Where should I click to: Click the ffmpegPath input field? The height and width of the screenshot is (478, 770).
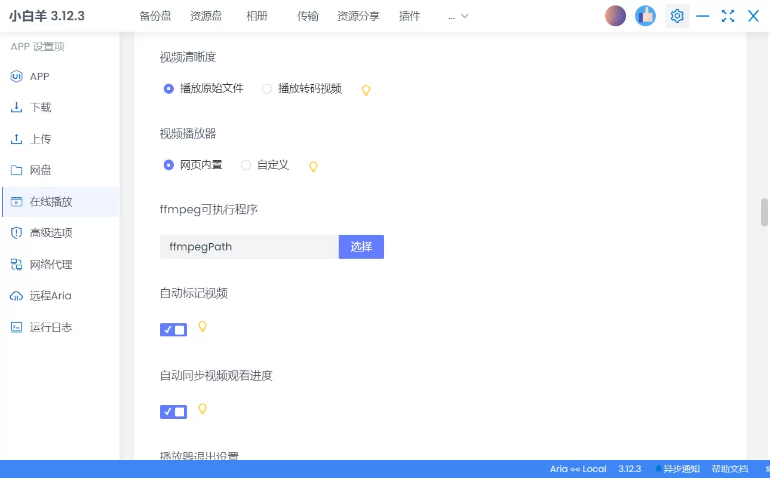(x=248, y=246)
